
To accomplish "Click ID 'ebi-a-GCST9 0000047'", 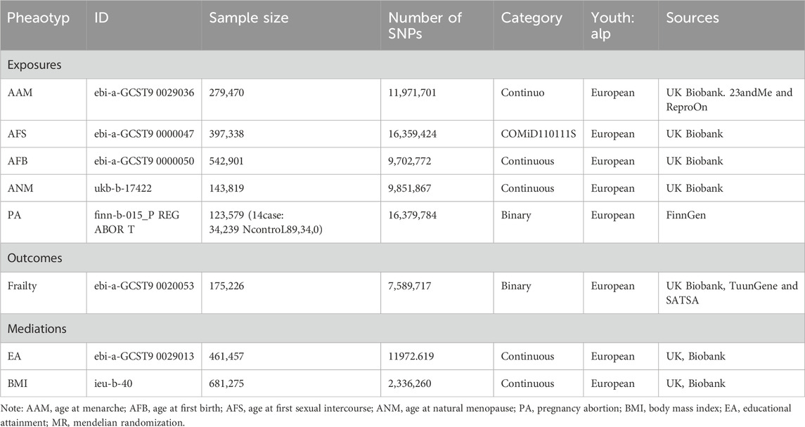I will [x=143, y=134].
